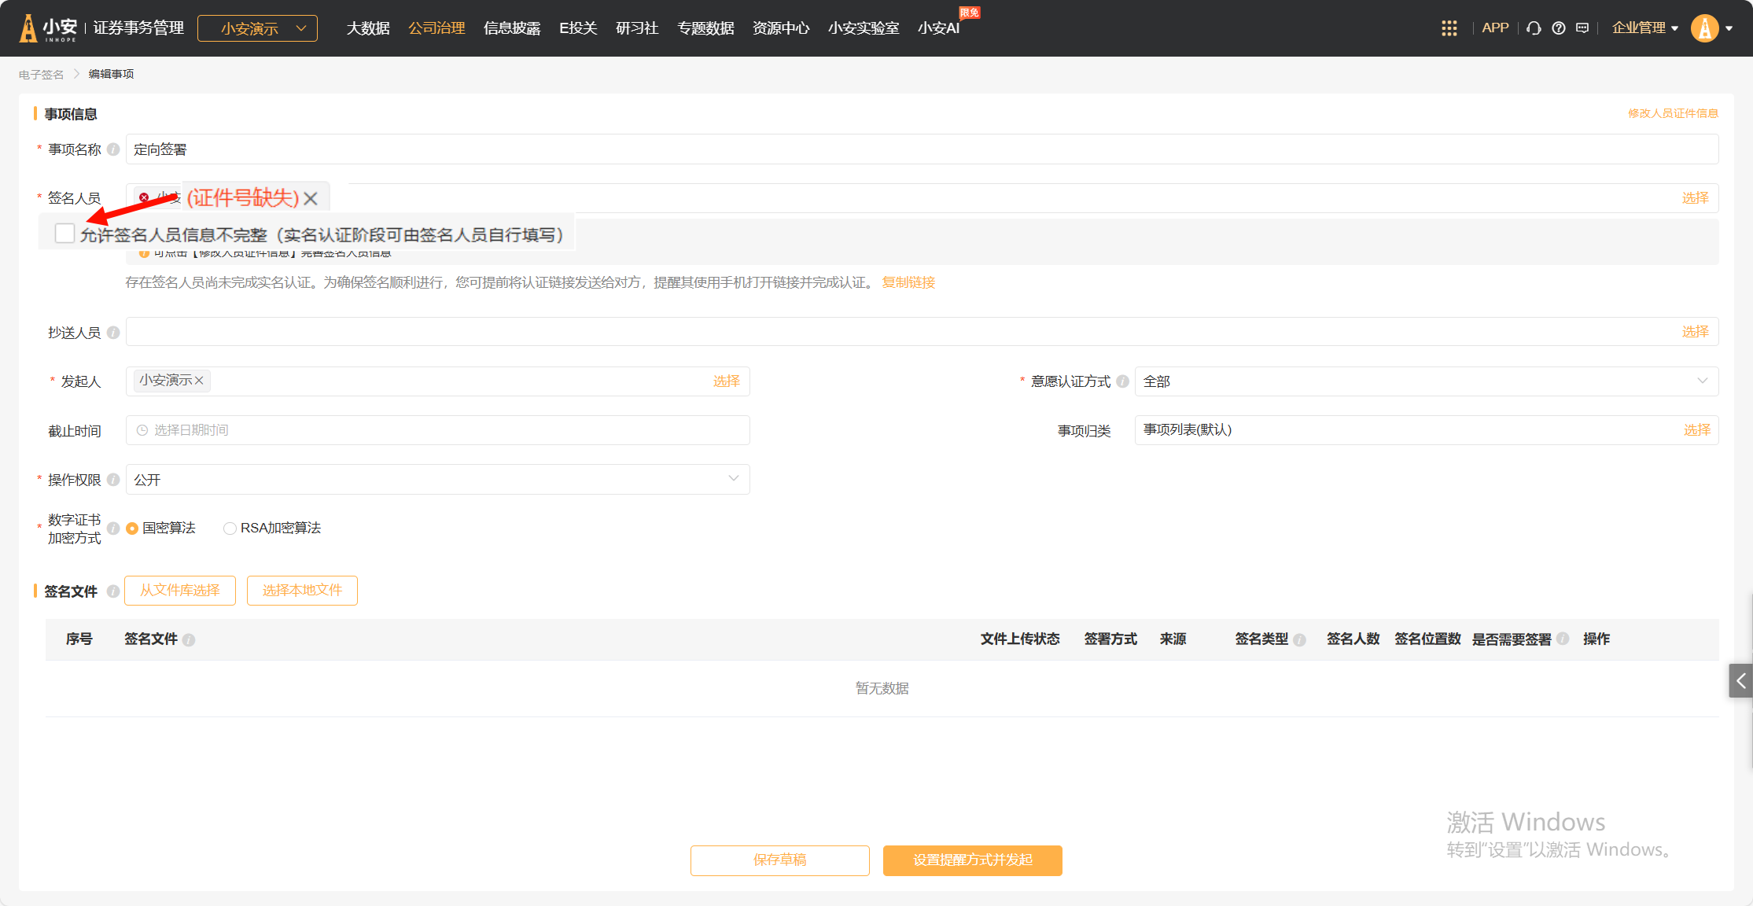Image resolution: width=1753 pixels, height=906 pixels.
Task: Click the 截止时间 date time field
Action: tap(437, 430)
